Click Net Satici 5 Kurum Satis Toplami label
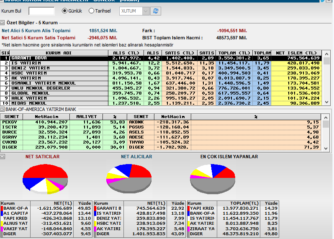This screenshot has height=239, width=334. (x=39, y=38)
